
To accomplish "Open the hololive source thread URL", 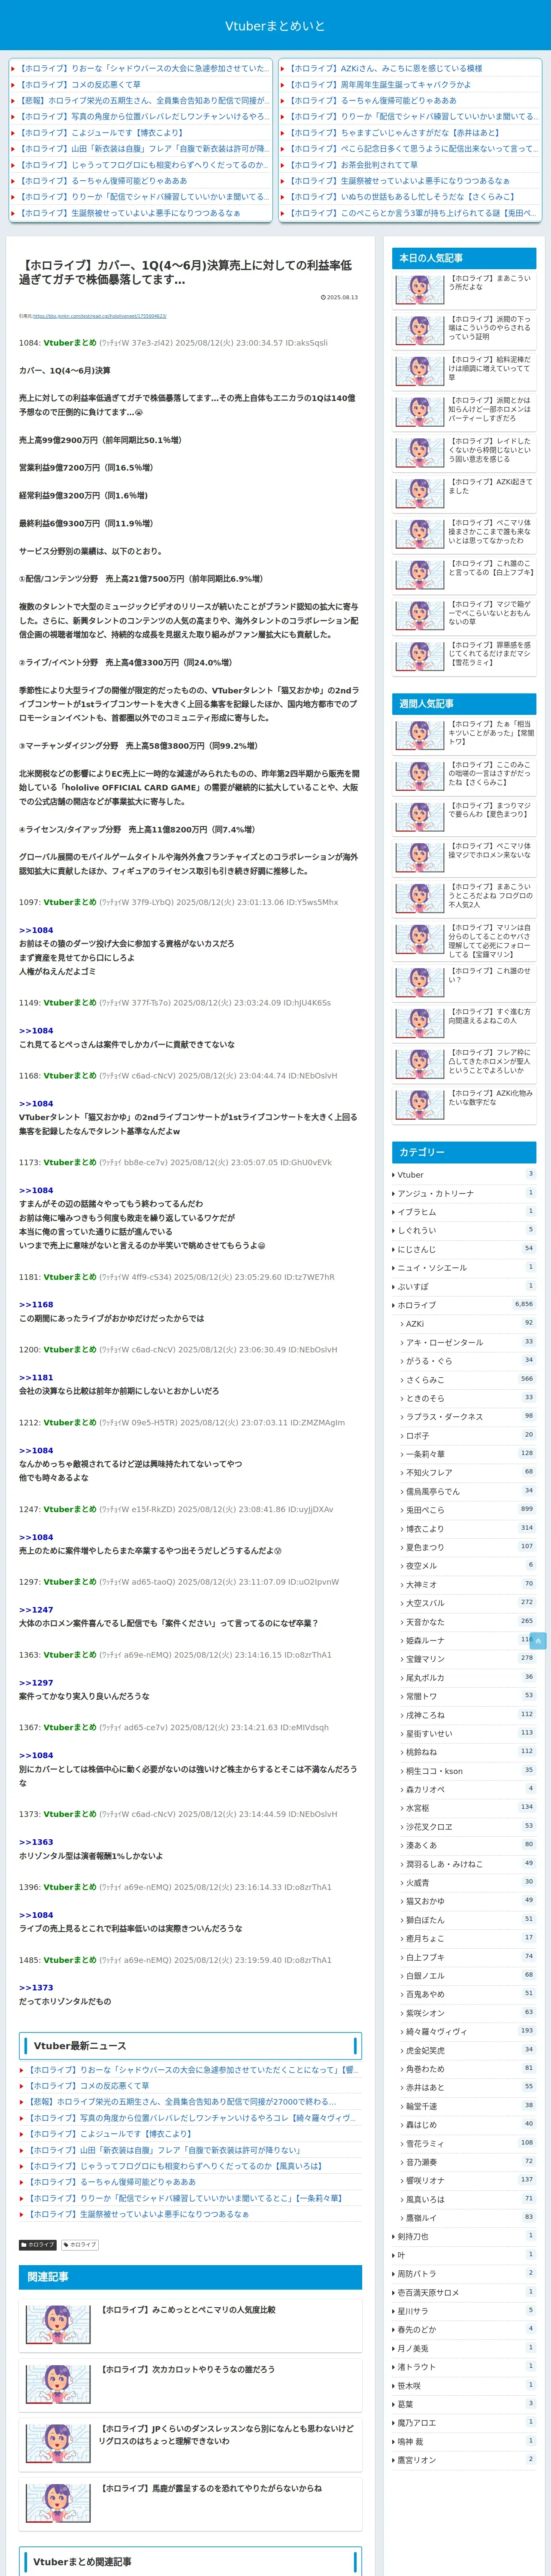I will pos(100,316).
